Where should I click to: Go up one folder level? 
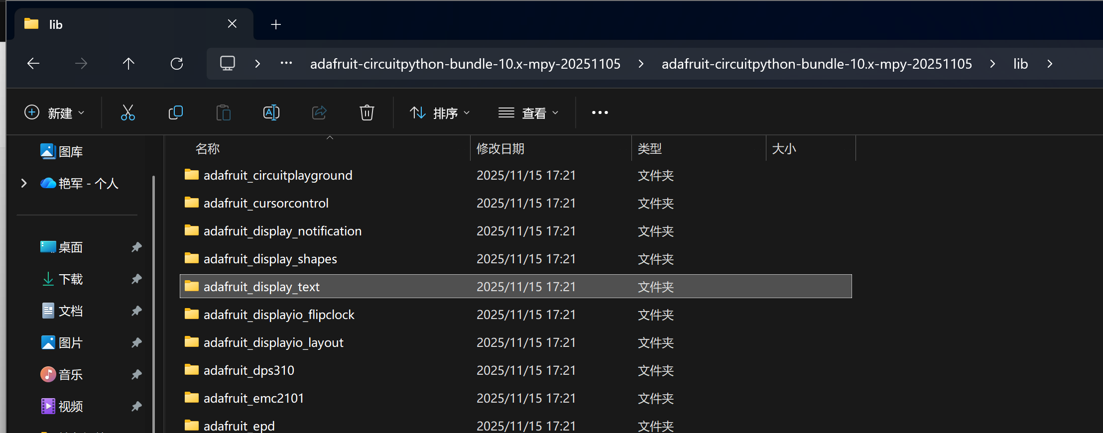click(x=128, y=64)
